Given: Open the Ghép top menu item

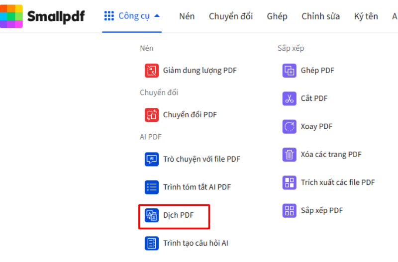Looking at the screenshot, I should pyautogui.click(x=277, y=16).
